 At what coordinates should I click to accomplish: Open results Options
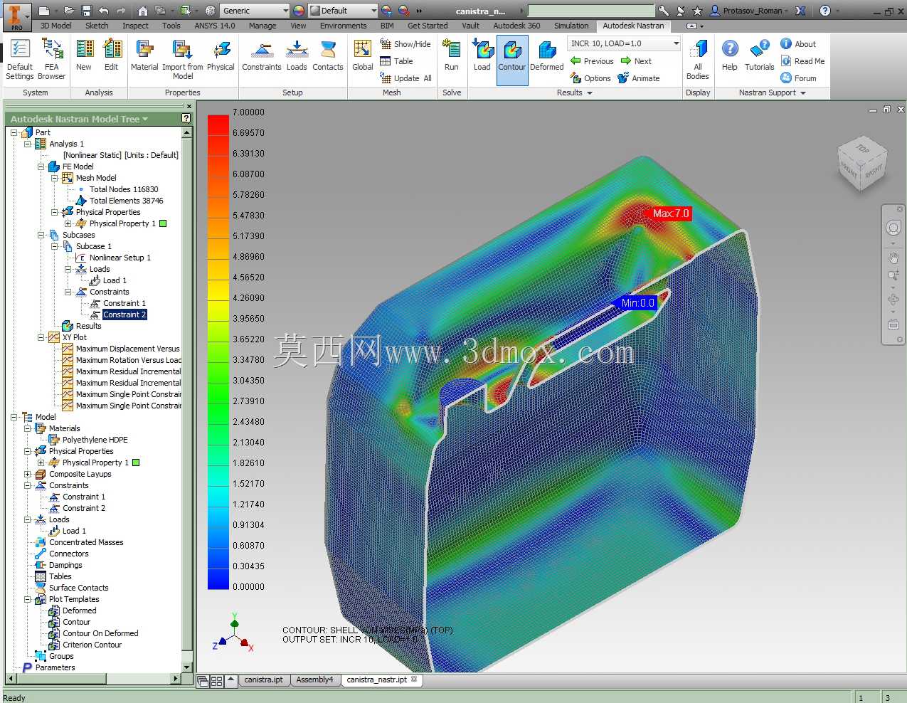tap(590, 78)
